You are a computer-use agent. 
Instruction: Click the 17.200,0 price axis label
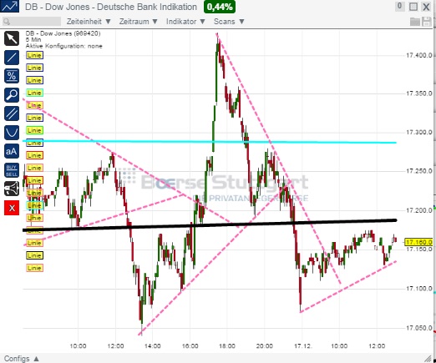tap(419, 210)
